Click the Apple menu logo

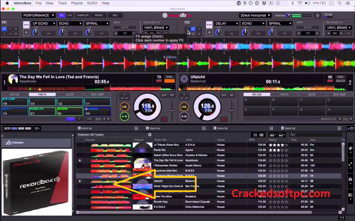7,3
